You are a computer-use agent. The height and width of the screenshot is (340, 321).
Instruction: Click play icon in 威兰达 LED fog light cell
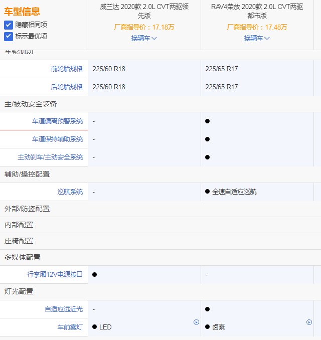pyautogui.click(x=196, y=322)
